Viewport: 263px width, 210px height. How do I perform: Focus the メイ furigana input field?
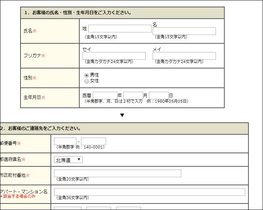pos(184,56)
